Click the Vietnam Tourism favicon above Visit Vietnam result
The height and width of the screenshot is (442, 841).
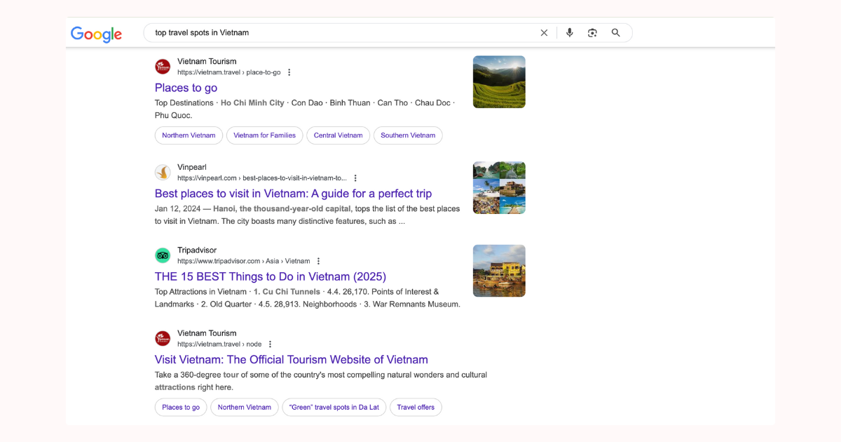point(163,338)
